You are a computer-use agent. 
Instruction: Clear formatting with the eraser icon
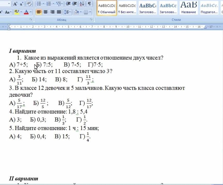click(29, 4)
